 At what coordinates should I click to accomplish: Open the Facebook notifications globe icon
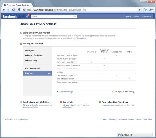pos(28,16)
